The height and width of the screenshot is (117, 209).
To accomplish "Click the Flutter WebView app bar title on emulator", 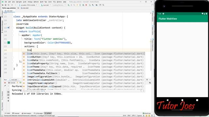I will (168, 19).
